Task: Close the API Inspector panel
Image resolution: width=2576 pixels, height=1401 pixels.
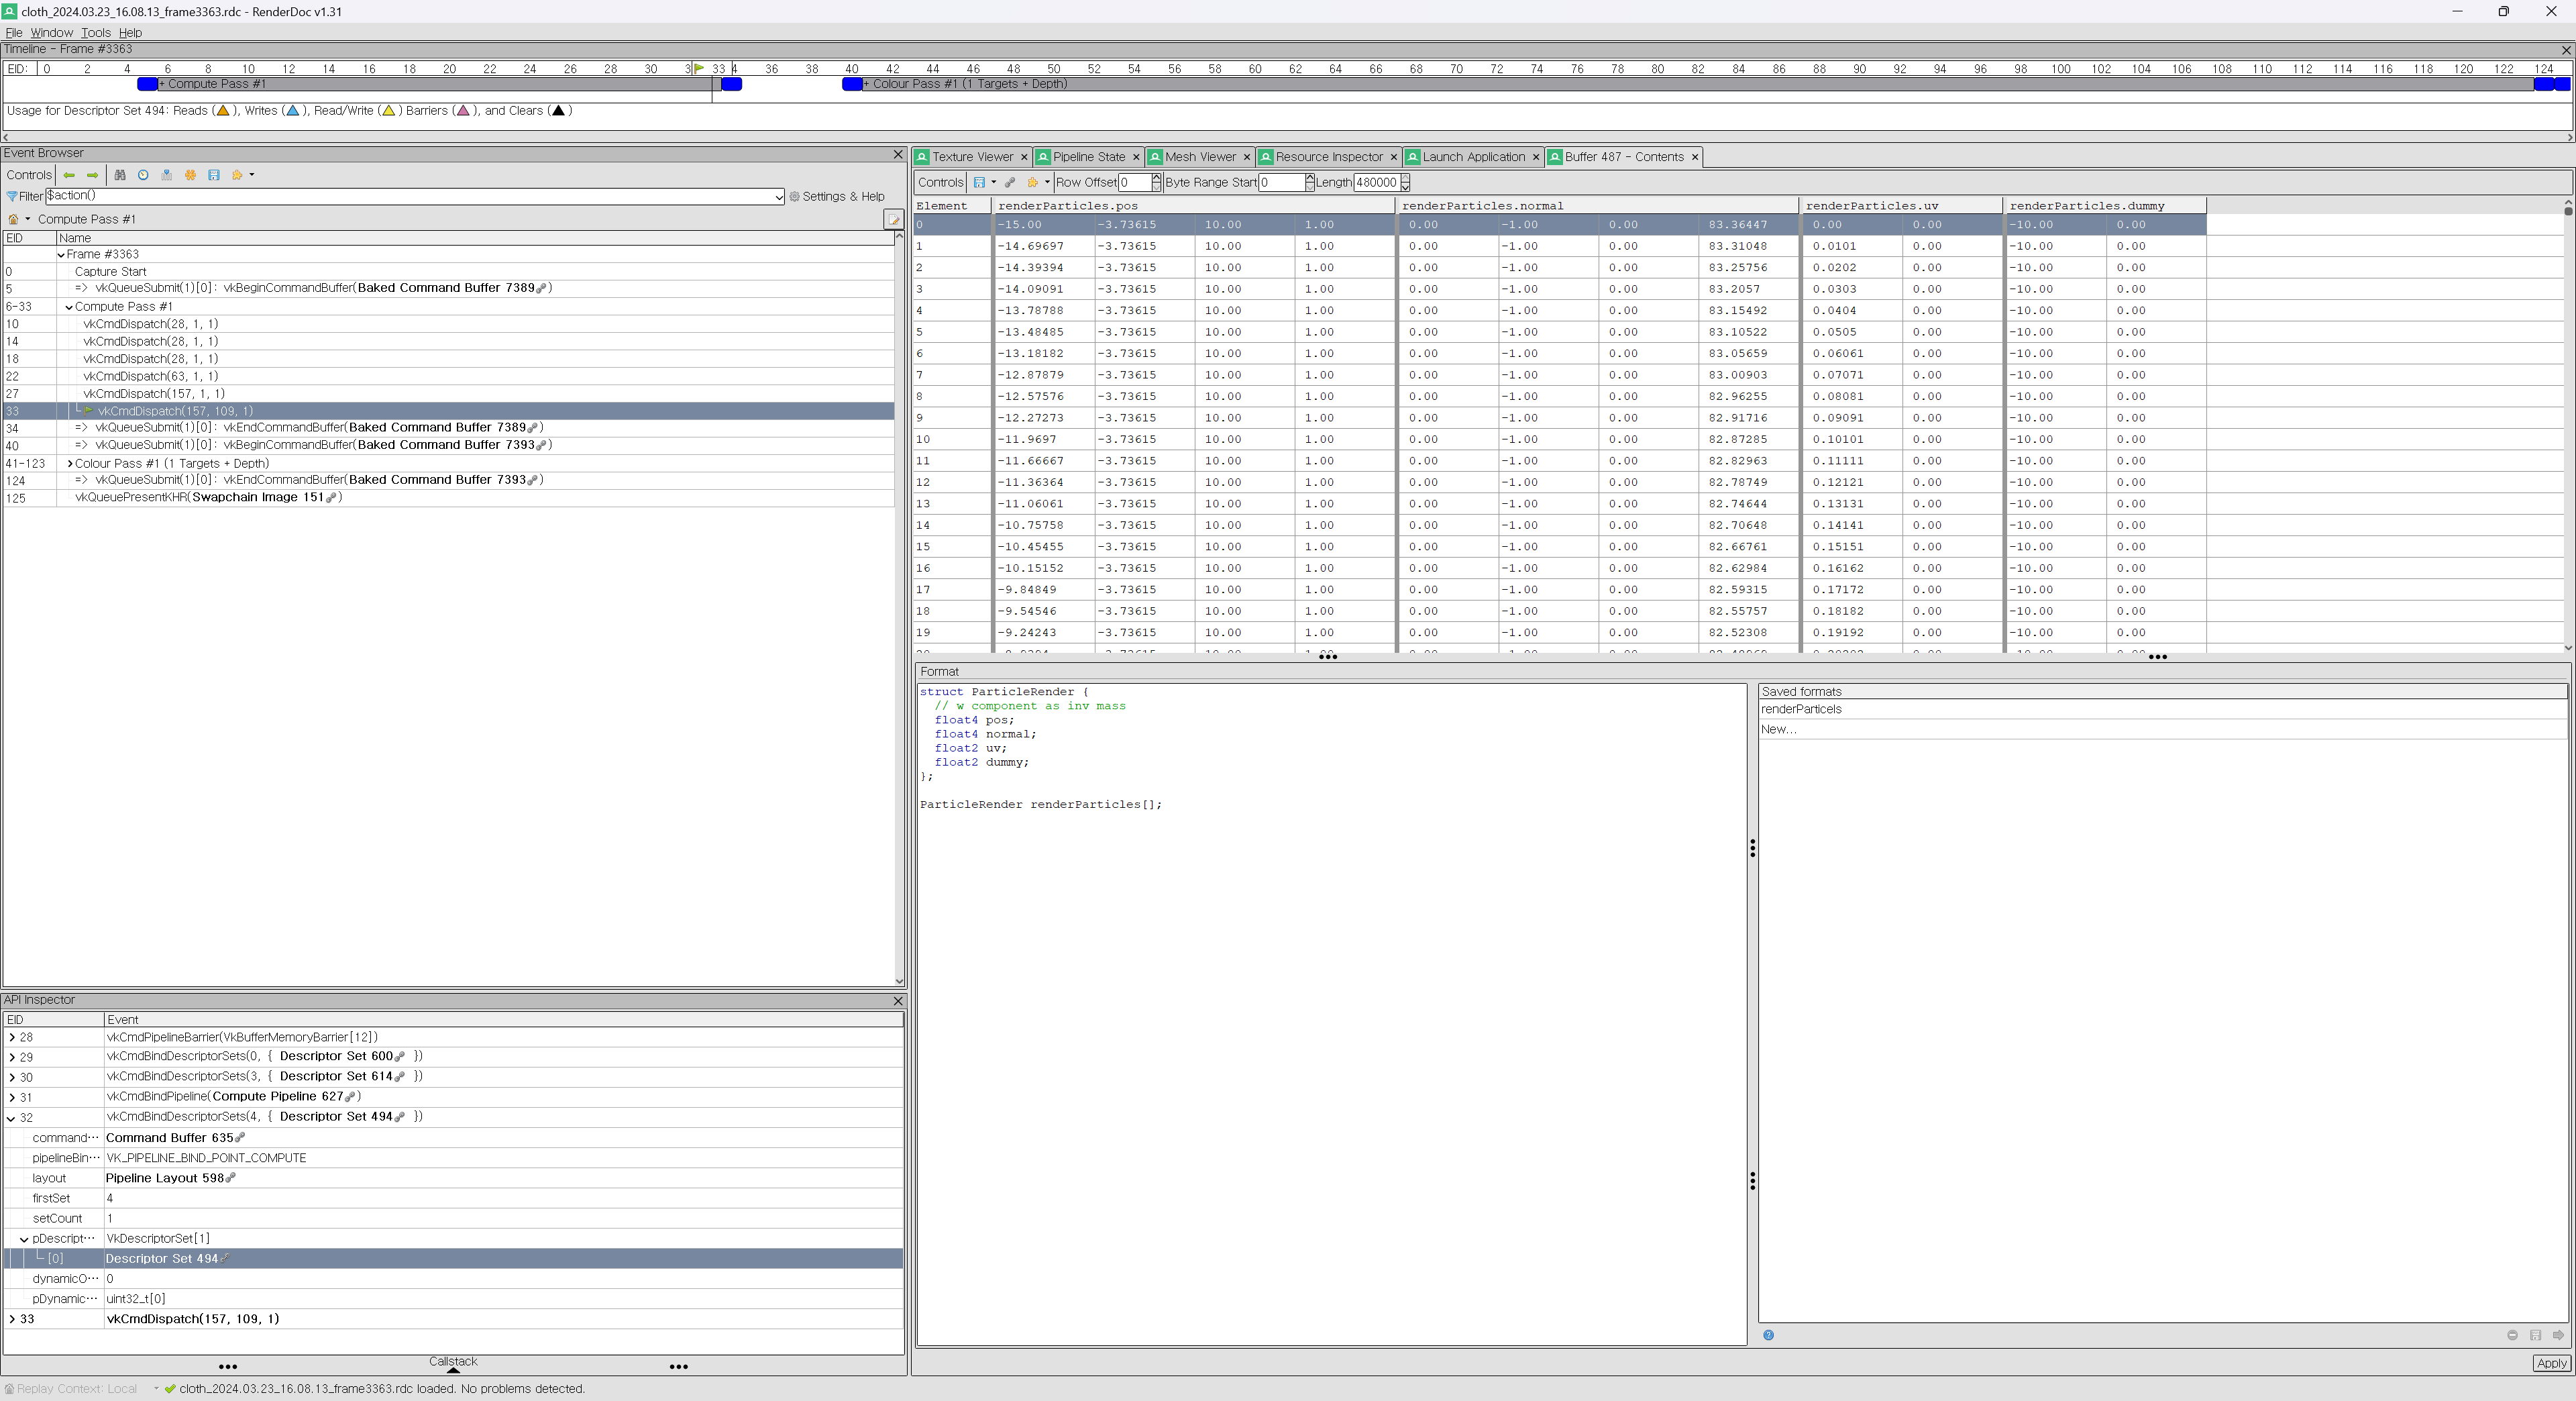Action: [x=897, y=1001]
